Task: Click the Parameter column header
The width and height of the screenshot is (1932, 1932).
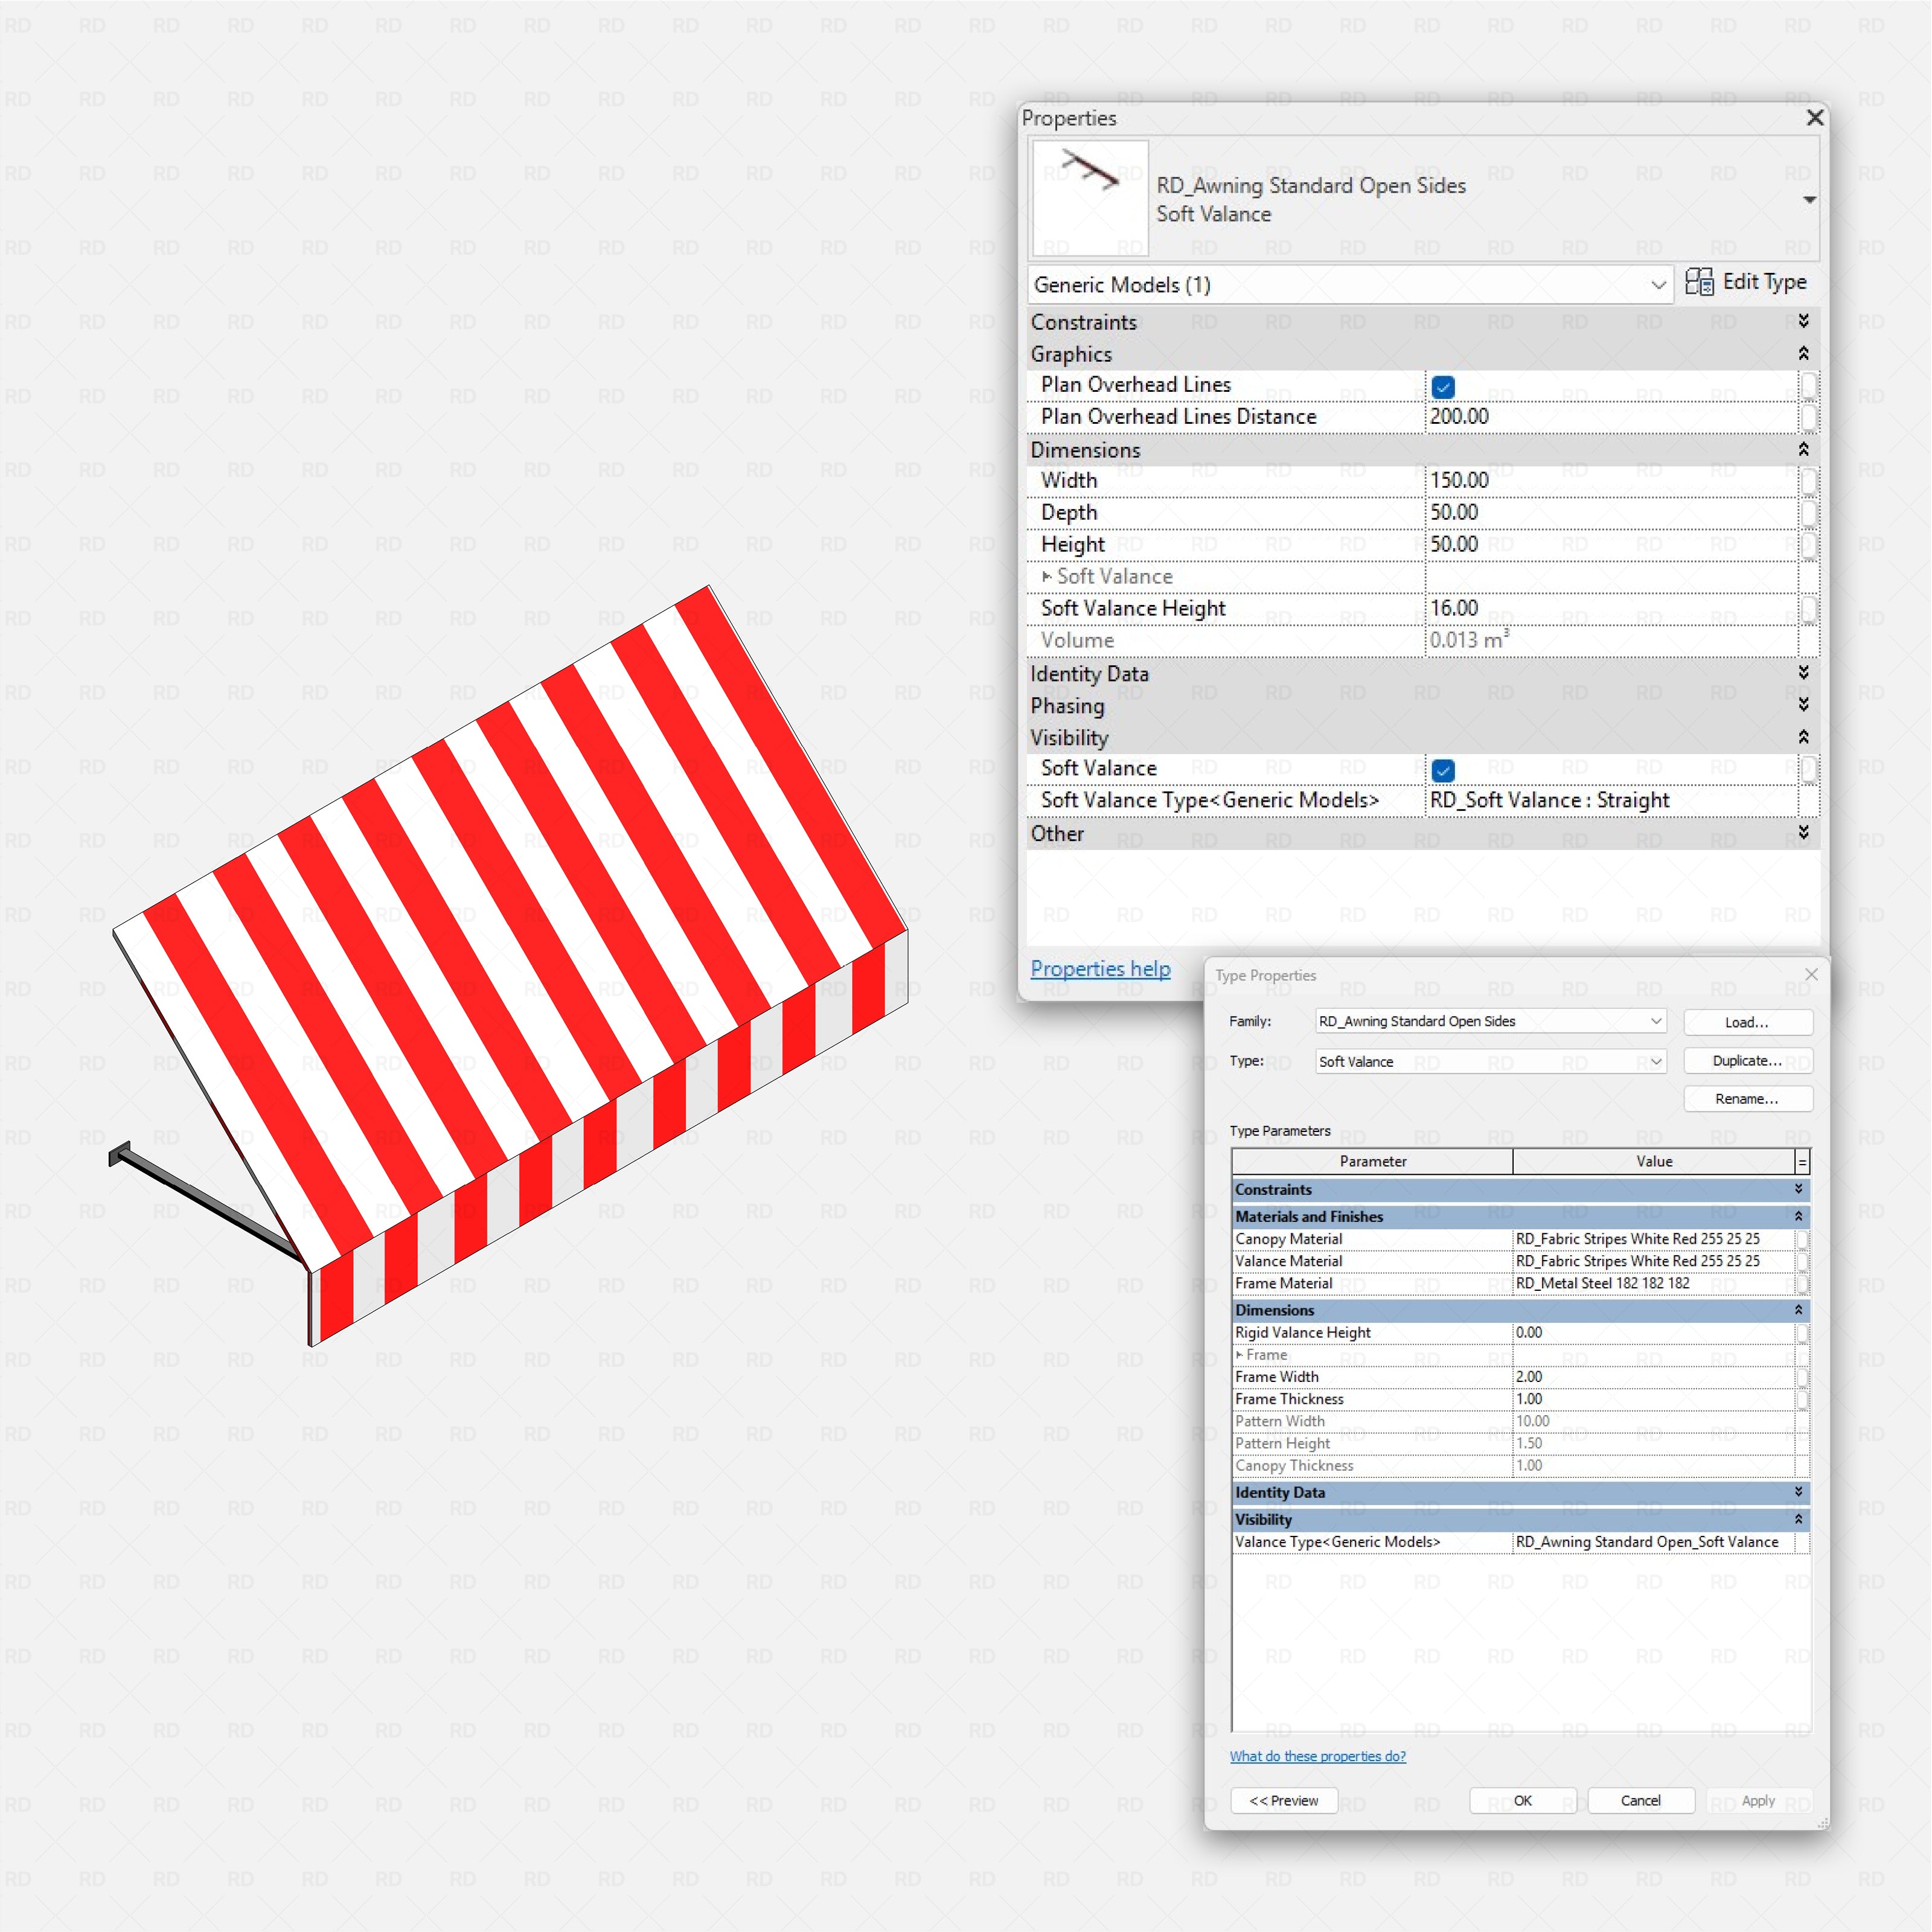Action: click(x=1373, y=1161)
